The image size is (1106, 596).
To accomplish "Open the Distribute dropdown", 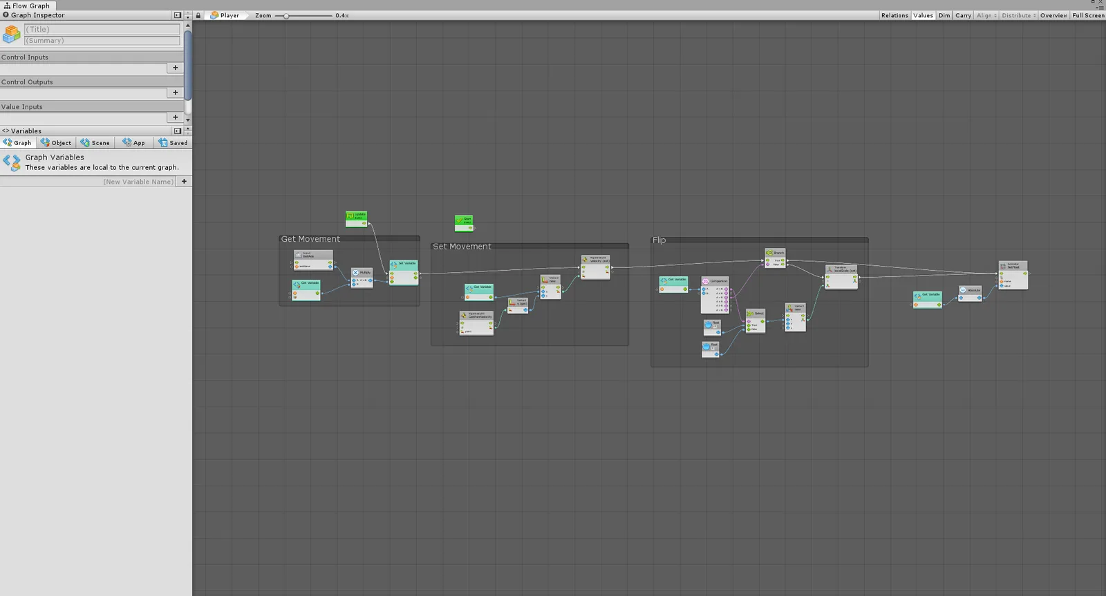I will [1019, 15].
